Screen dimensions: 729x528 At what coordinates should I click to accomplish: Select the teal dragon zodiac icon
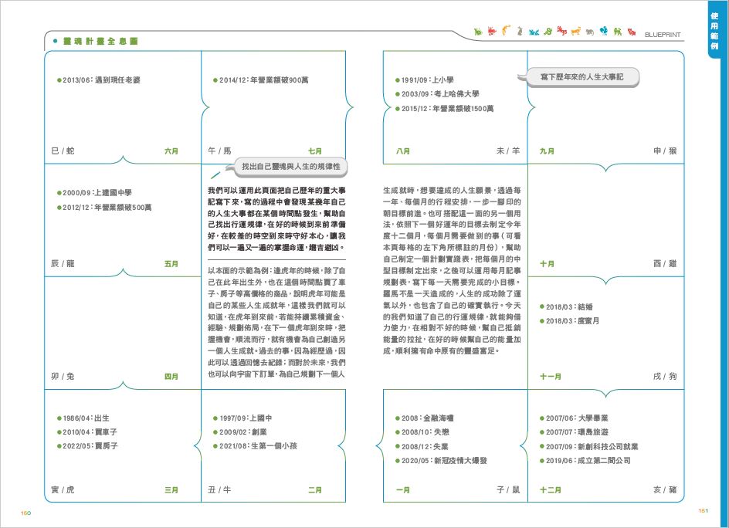(x=534, y=32)
